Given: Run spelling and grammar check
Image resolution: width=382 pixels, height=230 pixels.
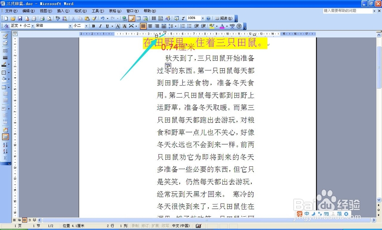Looking at the screenshot, I should click(58, 18).
